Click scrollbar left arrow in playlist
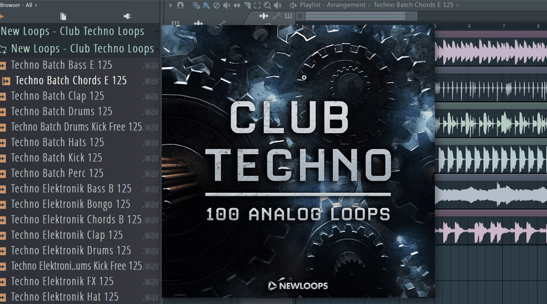Viewport: 547px width, 304px height. point(300,16)
